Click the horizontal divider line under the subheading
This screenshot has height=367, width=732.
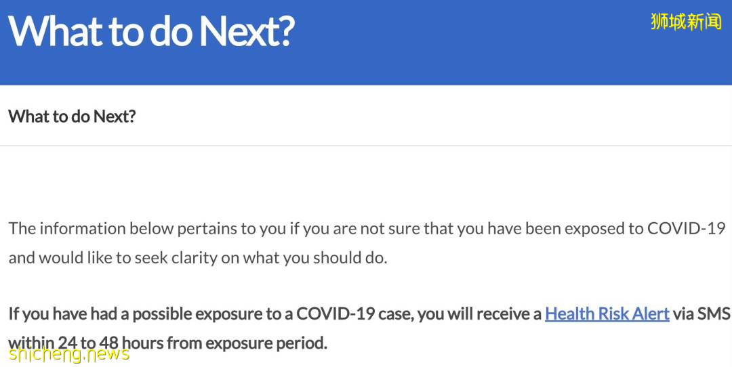pyautogui.click(x=366, y=146)
